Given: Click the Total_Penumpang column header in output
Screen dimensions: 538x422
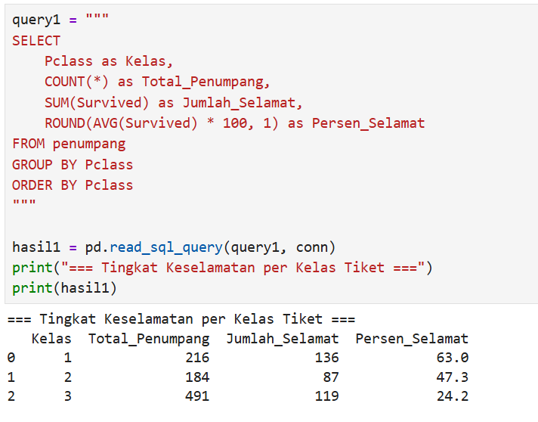Looking at the screenshot, I should 149,339.
